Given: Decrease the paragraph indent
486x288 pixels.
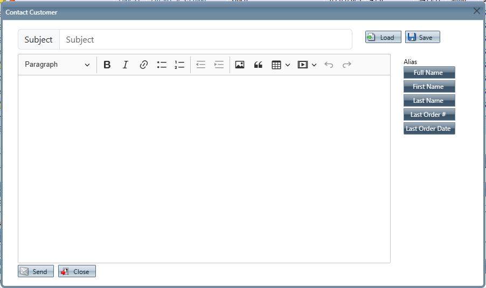Looking at the screenshot, I should point(201,65).
